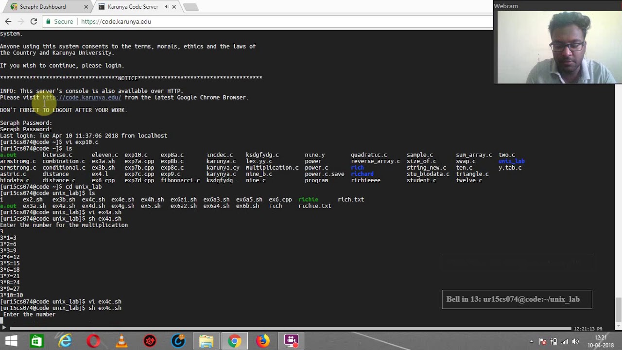Select the blue richard directory name

[363, 174]
